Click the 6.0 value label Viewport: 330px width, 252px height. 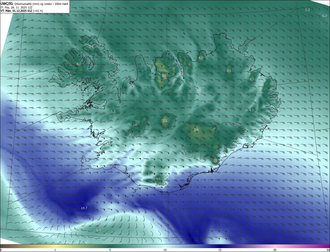[x=325, y=16]
